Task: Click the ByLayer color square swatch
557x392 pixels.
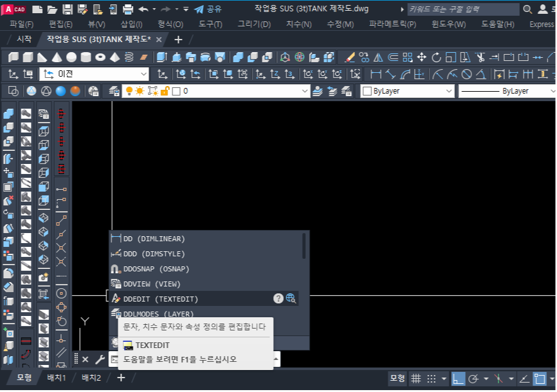Action: pos(367,92)
